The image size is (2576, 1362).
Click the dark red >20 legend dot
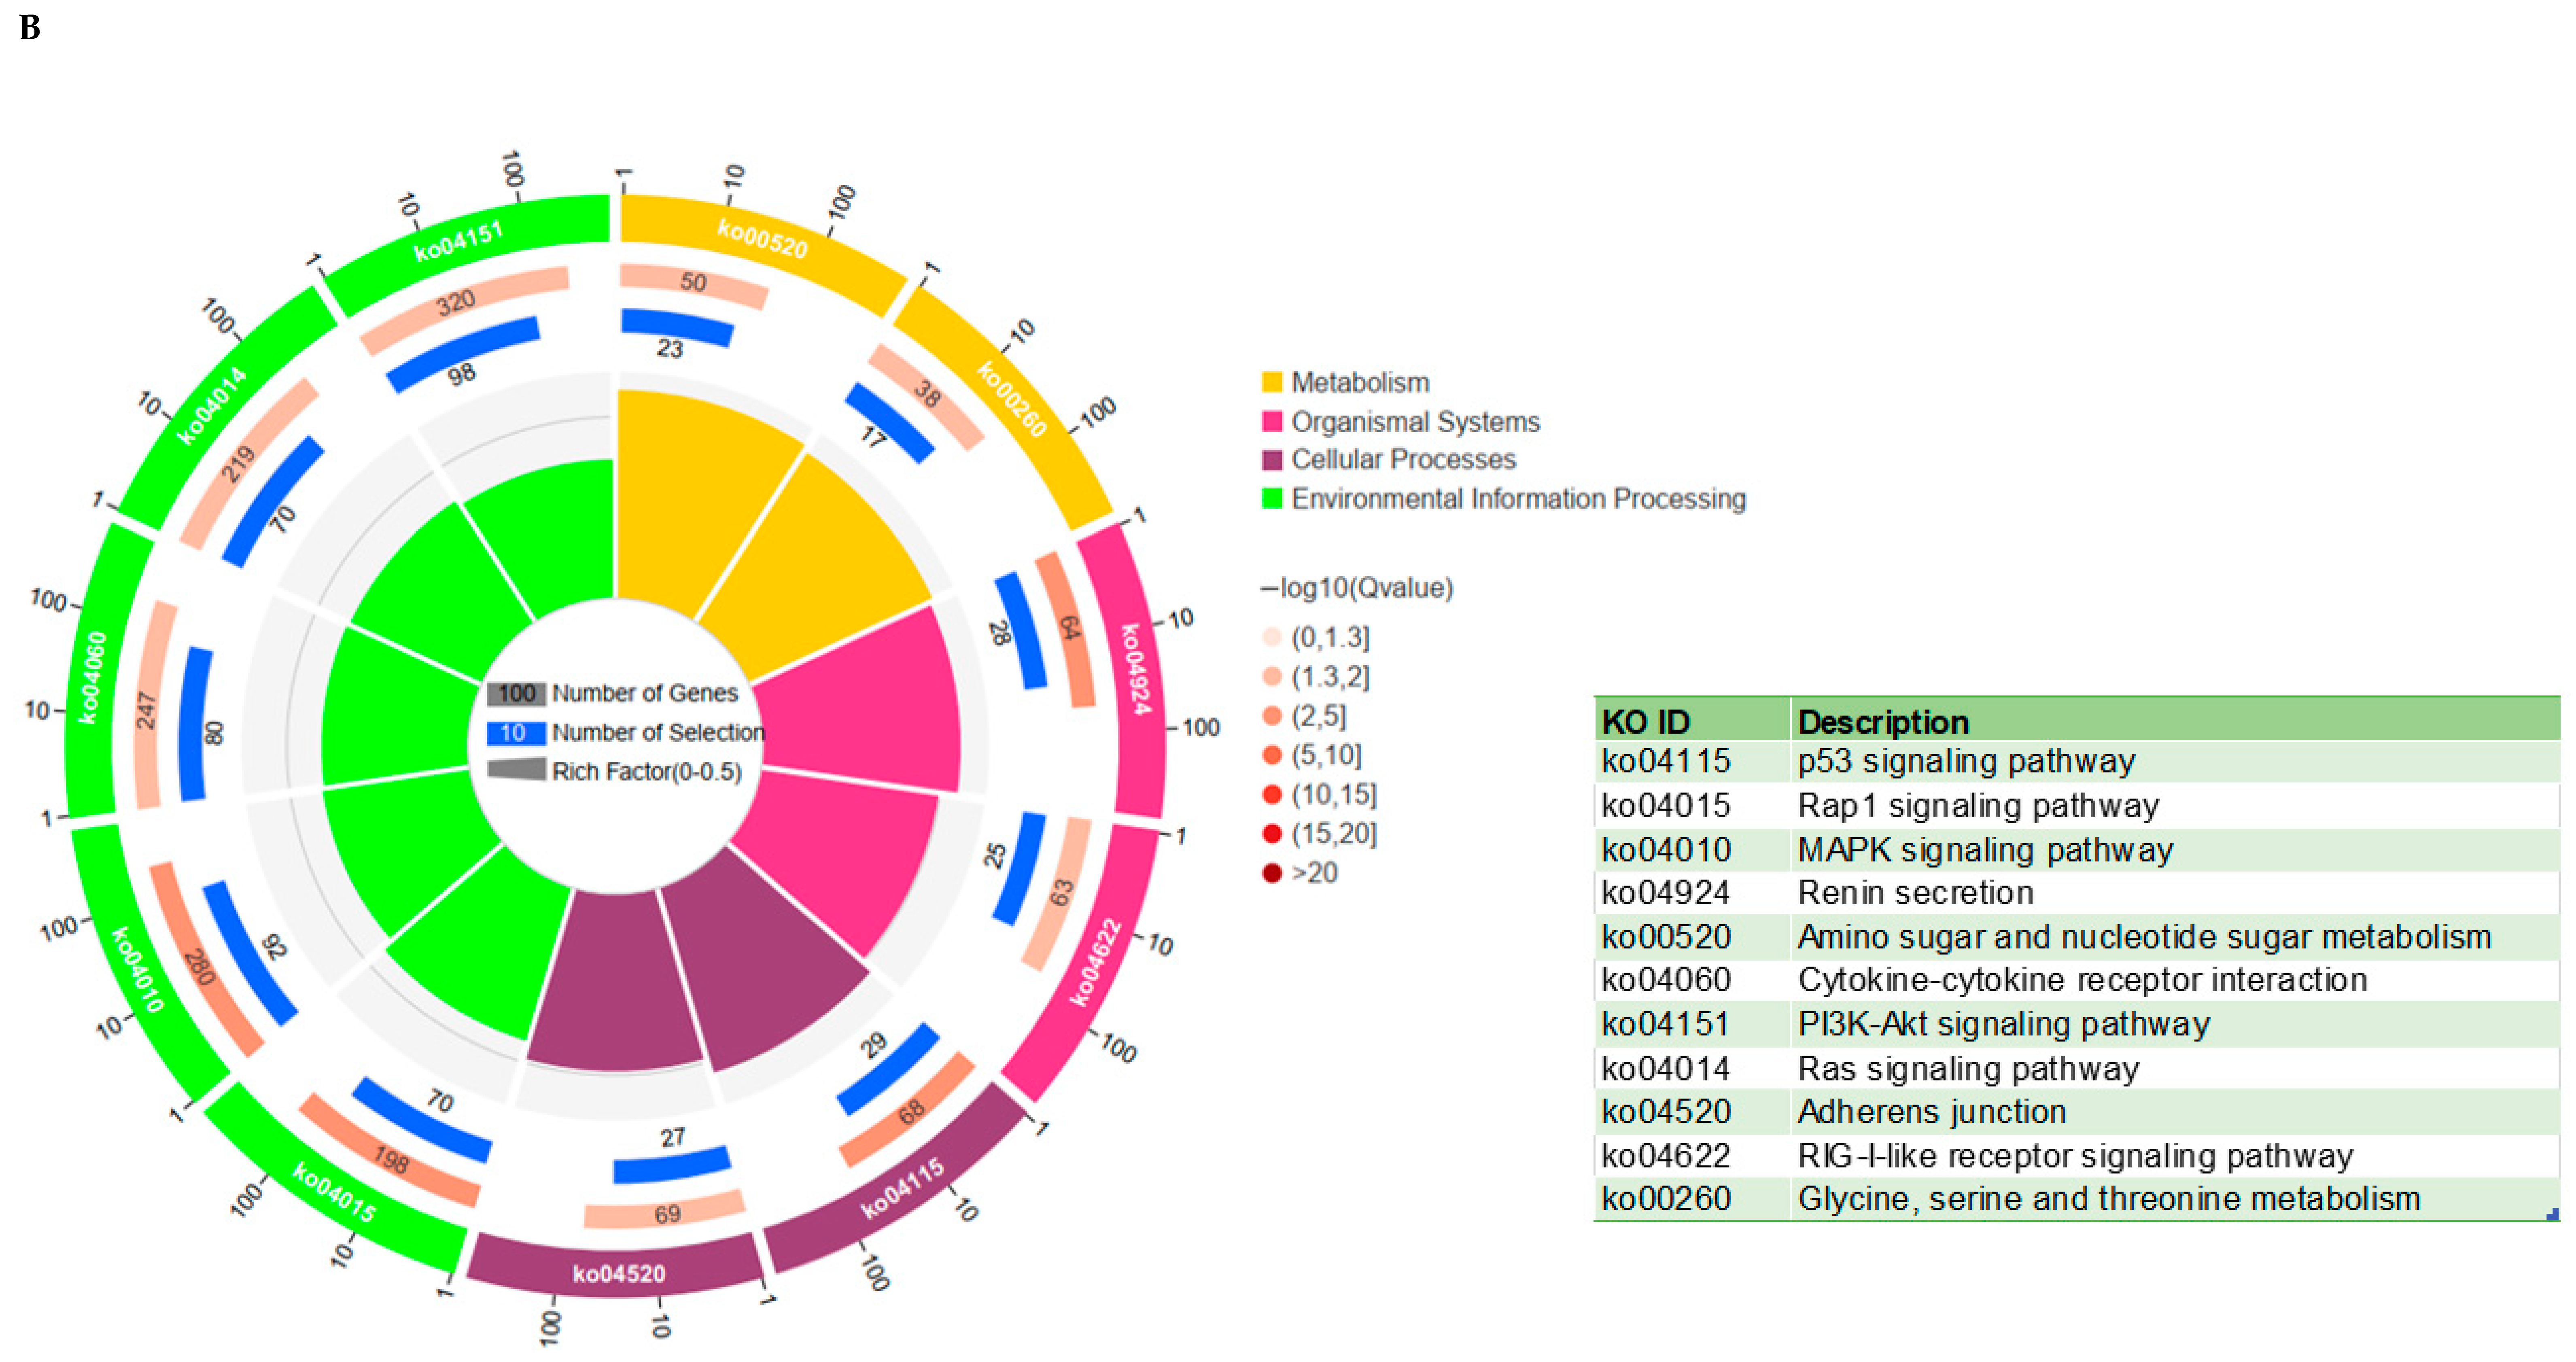1272,873
